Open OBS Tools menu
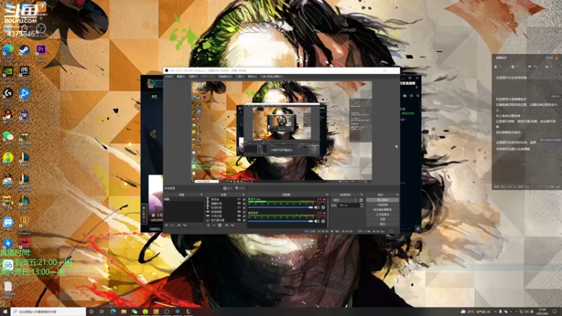The height and width of the screenshot is (316, 562). coord(240,77)
